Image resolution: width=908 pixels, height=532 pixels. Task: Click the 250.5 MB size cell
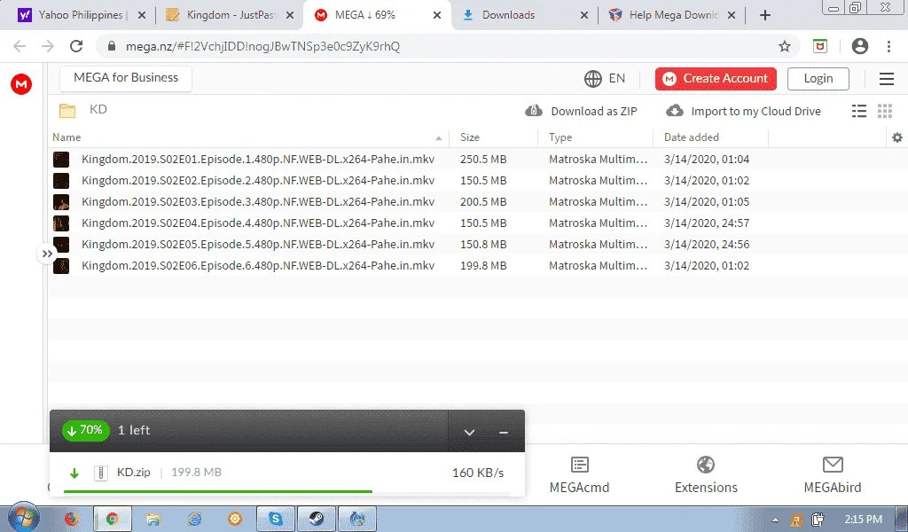point(483,160)
